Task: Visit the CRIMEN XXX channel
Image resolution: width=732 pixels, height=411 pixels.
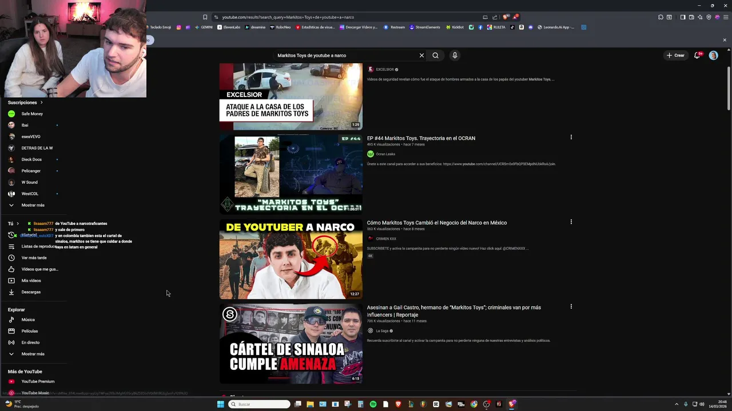Action: pos(386,239)
